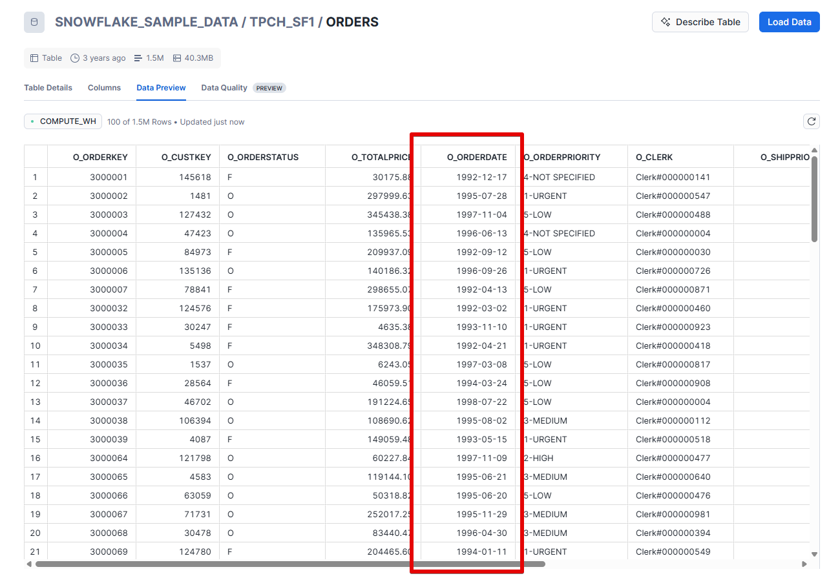Select order key cell 3000068
This screenshot has height=576, width=829.
click(x=90, y=533)
